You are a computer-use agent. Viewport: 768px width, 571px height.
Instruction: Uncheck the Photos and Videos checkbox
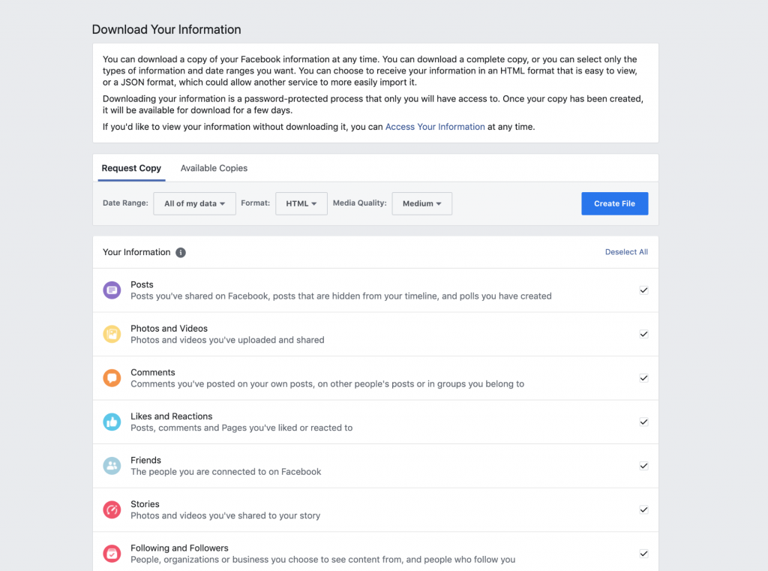643,334
